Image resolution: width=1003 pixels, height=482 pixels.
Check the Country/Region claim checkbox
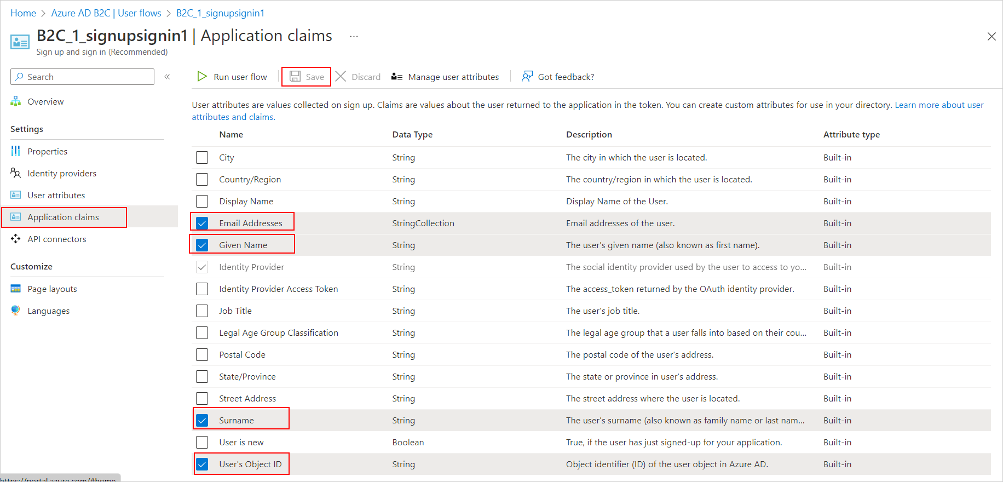[202, 179]
